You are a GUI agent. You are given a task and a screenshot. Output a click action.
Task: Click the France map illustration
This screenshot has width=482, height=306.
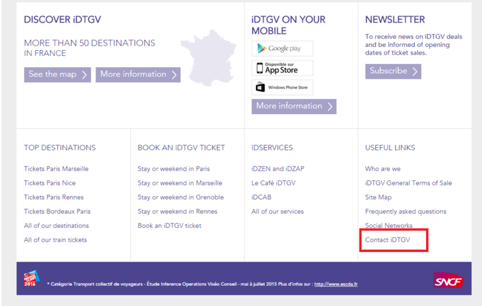click(x=208, y=58)
